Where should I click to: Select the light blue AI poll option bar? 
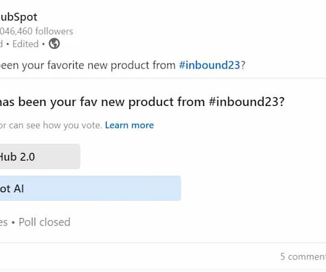[90, 189]
